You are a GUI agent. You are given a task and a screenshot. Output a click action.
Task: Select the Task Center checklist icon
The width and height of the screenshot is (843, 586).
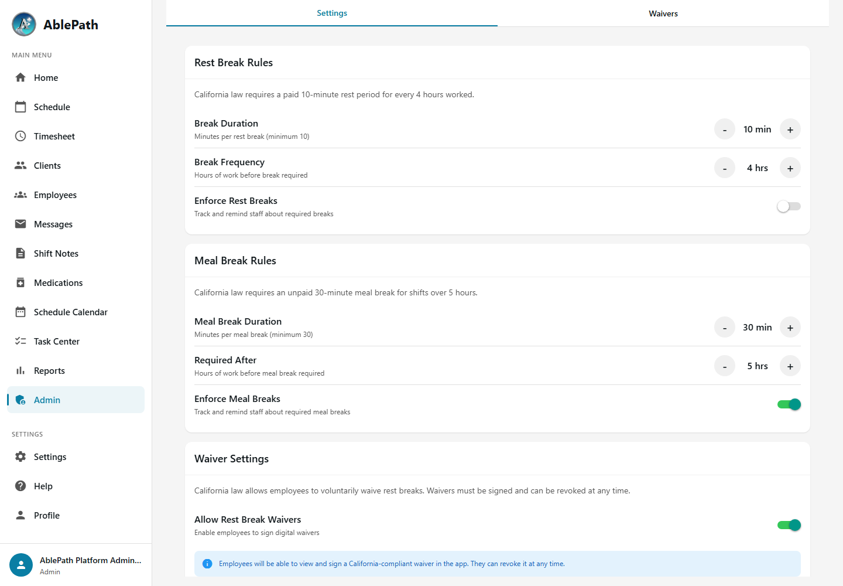click(20, 341)
